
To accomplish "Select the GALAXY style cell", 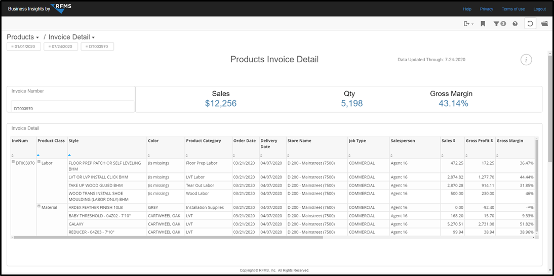I will coord(107,224).
